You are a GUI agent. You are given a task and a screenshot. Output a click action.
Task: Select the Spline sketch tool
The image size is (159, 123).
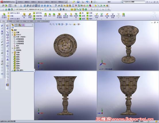pyautogui.click(x=7, y=43)
